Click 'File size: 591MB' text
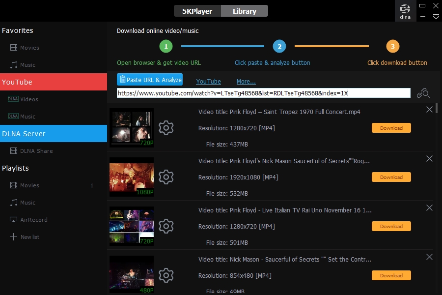 click(x=227, y=243)
